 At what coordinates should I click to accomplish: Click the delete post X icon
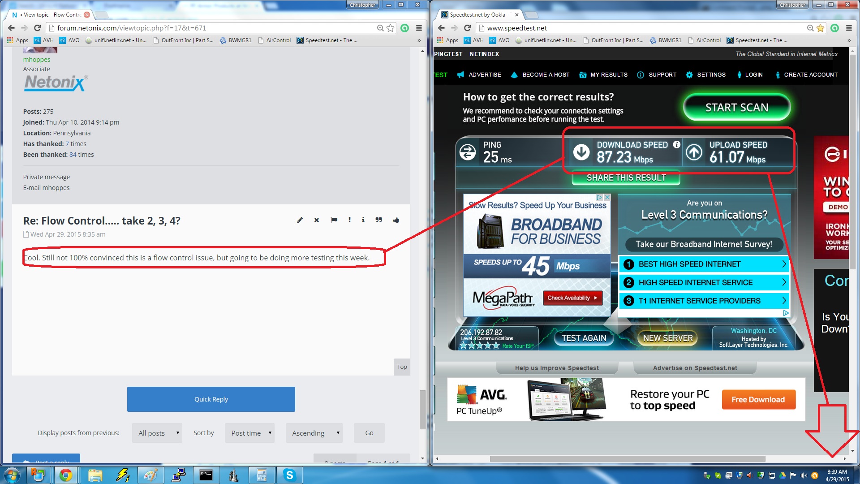(x=317, y=220)
